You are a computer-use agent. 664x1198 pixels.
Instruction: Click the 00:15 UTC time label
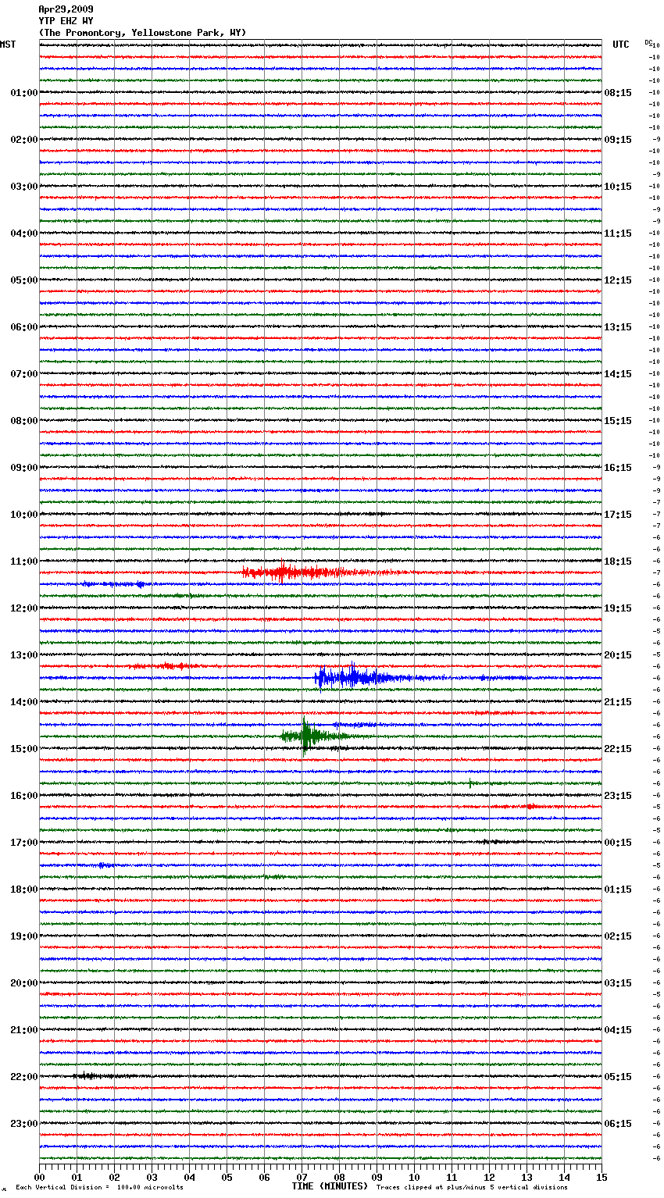coord(618,843)
